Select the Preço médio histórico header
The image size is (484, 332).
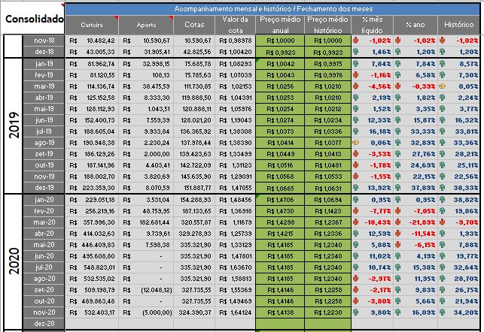tap(328, 25)
